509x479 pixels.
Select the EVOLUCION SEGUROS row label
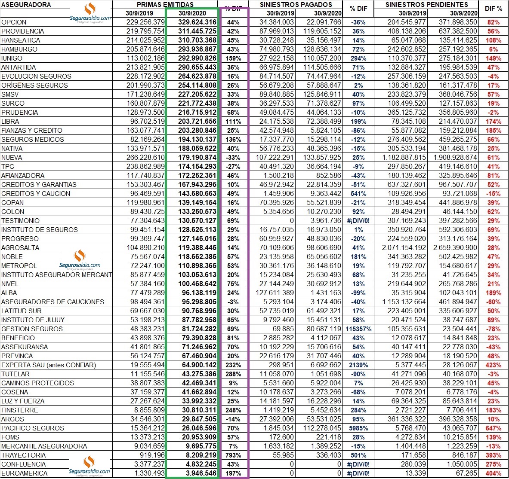[36, 76]
